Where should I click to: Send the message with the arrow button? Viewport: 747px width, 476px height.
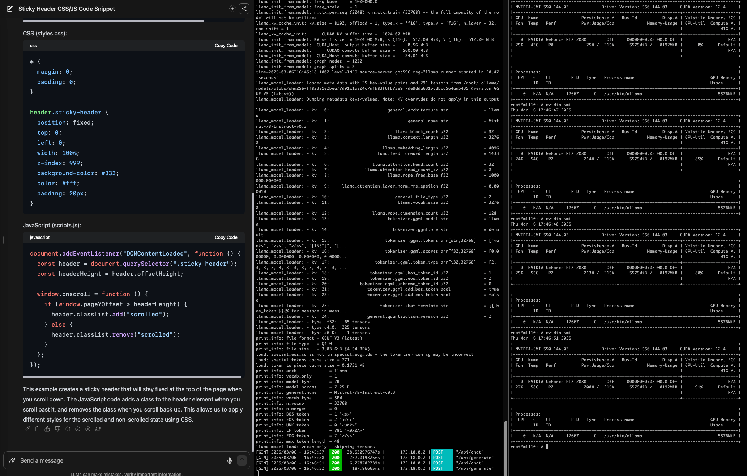242,460
